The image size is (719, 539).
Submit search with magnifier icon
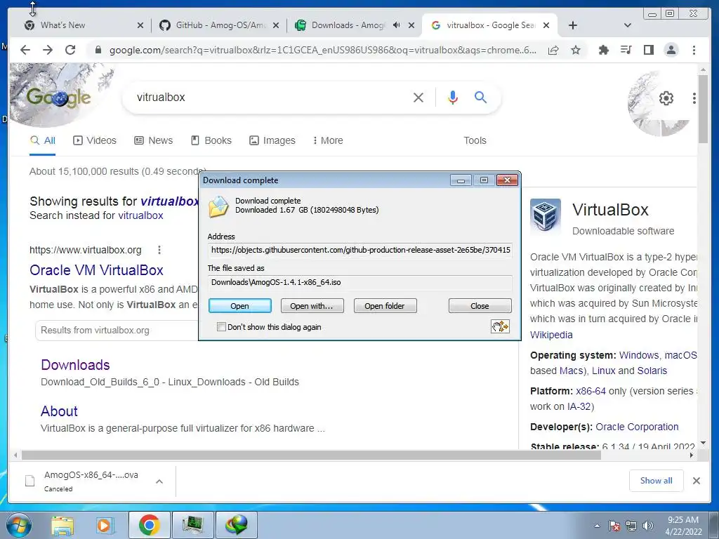click(x=480, y=97)
